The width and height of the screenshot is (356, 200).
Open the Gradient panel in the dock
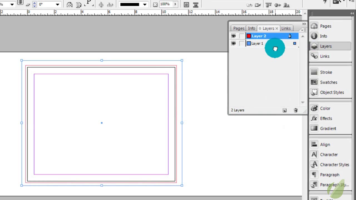[328, 128]
